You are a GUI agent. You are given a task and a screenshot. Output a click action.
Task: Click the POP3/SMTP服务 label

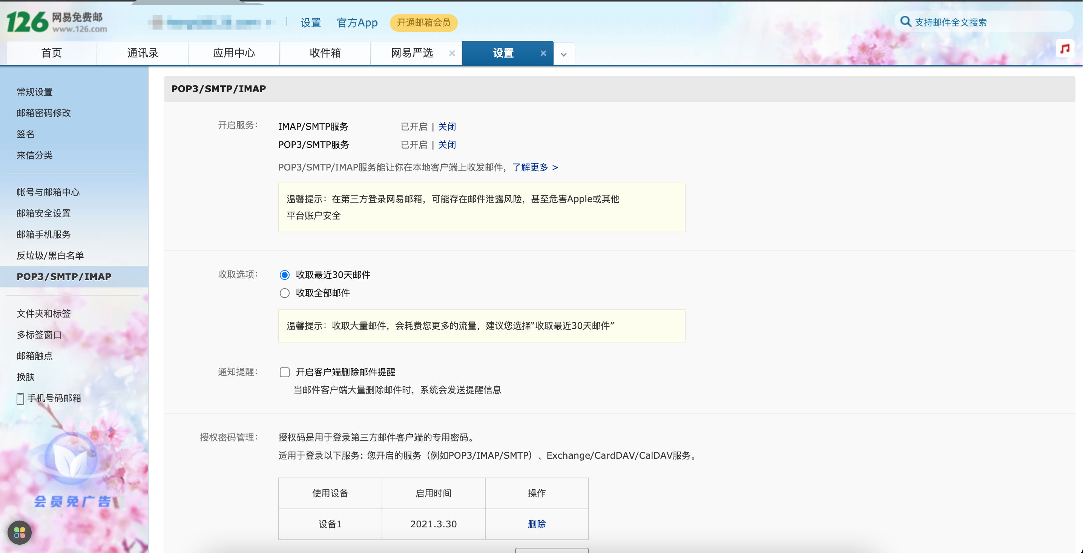point(314,145)
